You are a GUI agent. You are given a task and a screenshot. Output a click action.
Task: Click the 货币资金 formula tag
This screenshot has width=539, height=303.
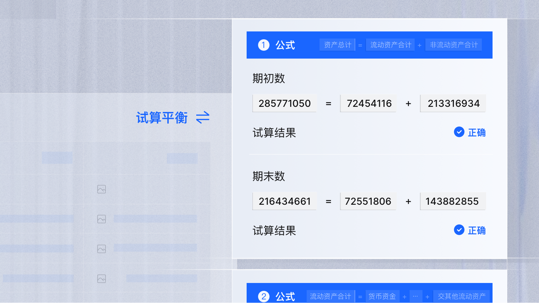382,296
